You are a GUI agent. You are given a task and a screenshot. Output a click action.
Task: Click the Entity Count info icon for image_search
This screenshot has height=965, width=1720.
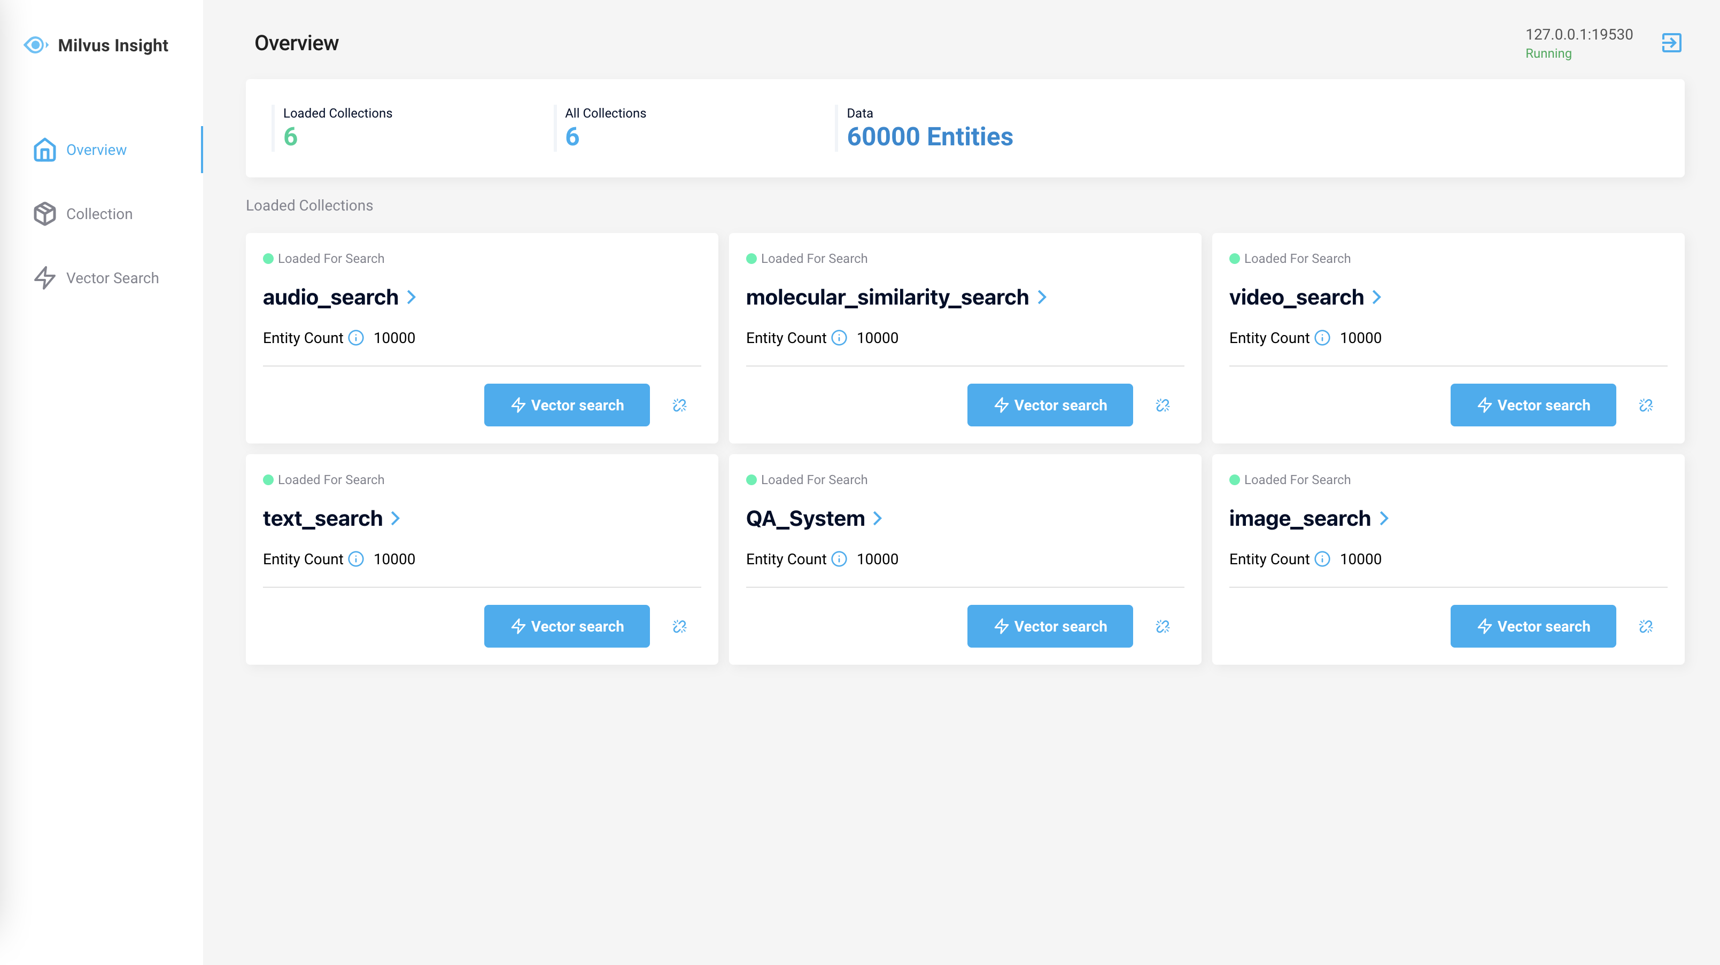[1322, 558]
